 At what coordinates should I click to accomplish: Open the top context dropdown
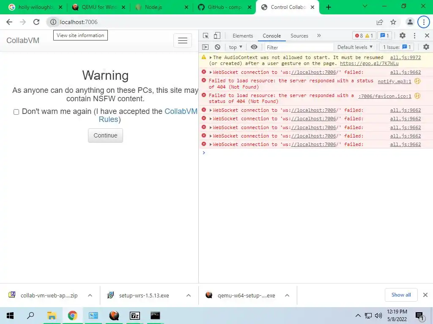tap(236, 47)
